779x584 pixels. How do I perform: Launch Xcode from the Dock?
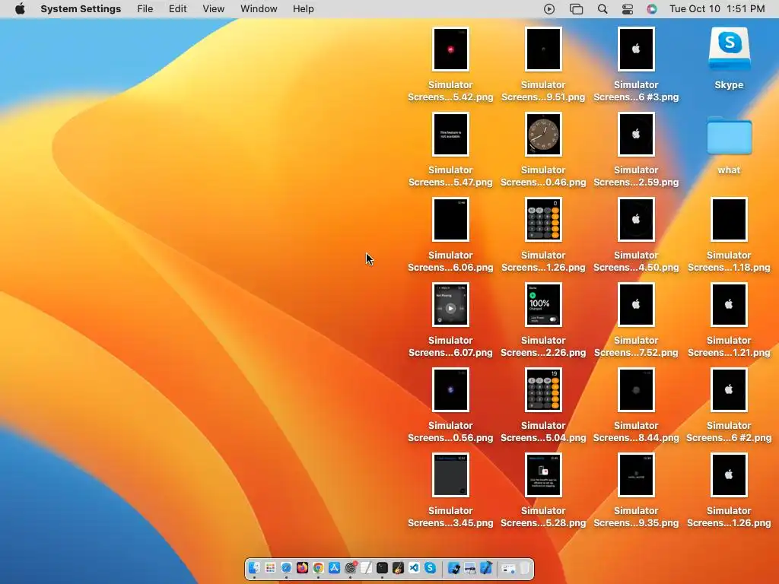(x=486, y=567)
